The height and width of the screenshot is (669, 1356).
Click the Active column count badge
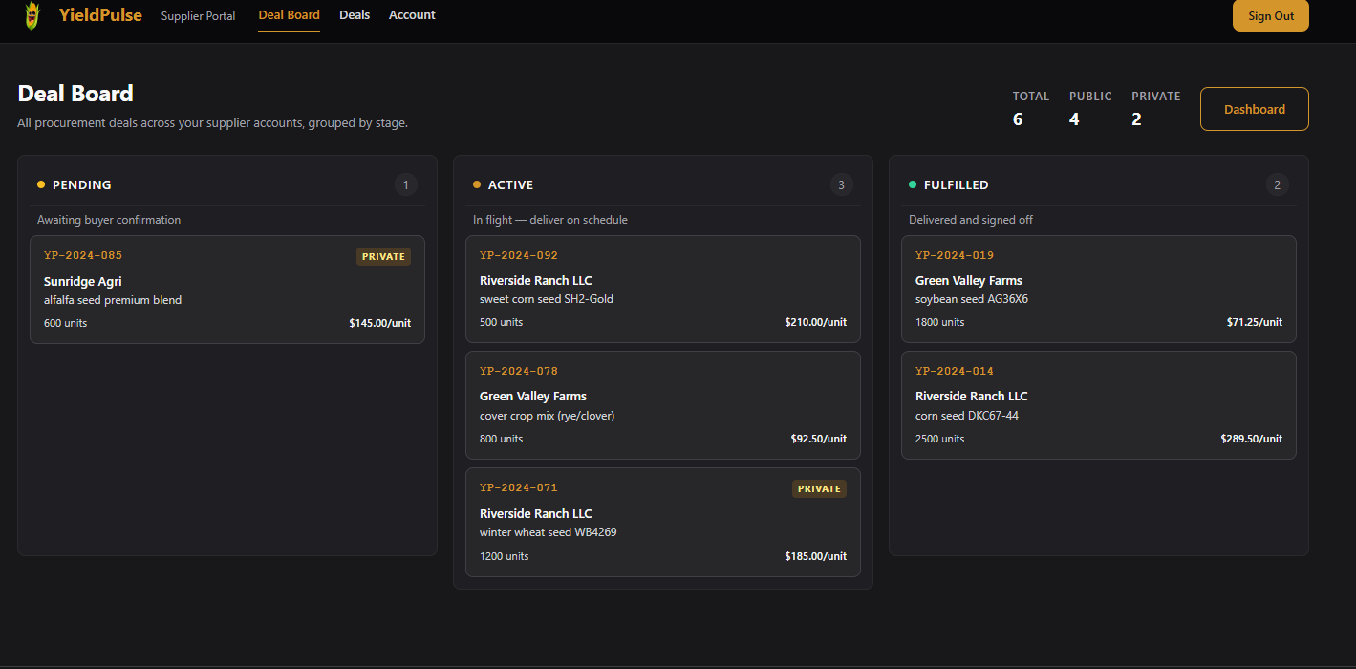[842, 184]
